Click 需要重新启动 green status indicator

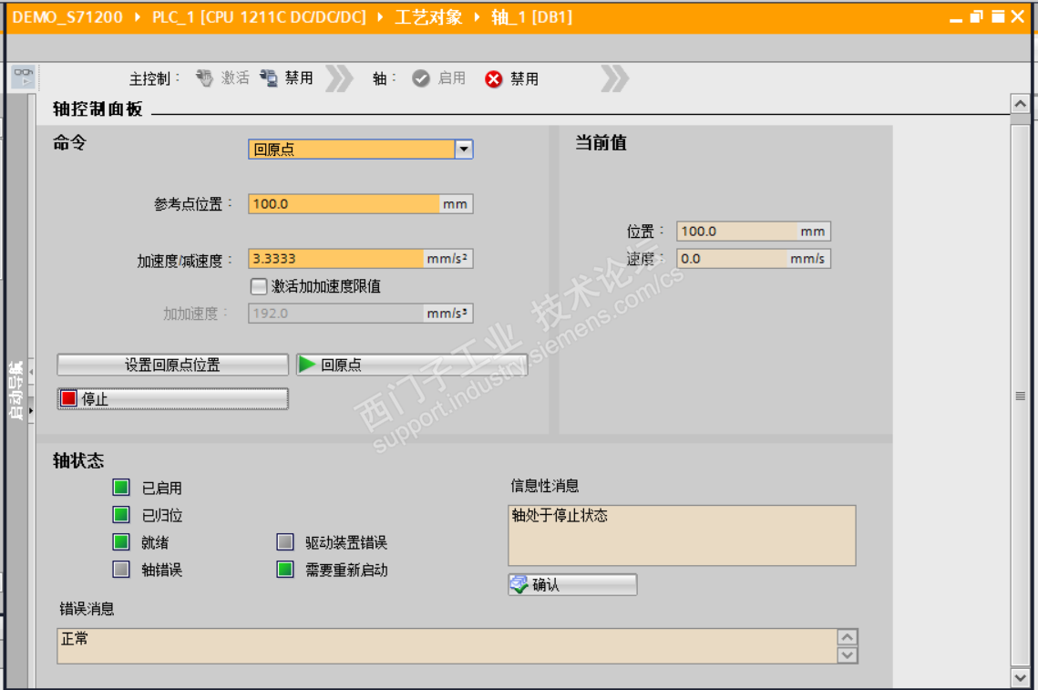pos(285,570)
